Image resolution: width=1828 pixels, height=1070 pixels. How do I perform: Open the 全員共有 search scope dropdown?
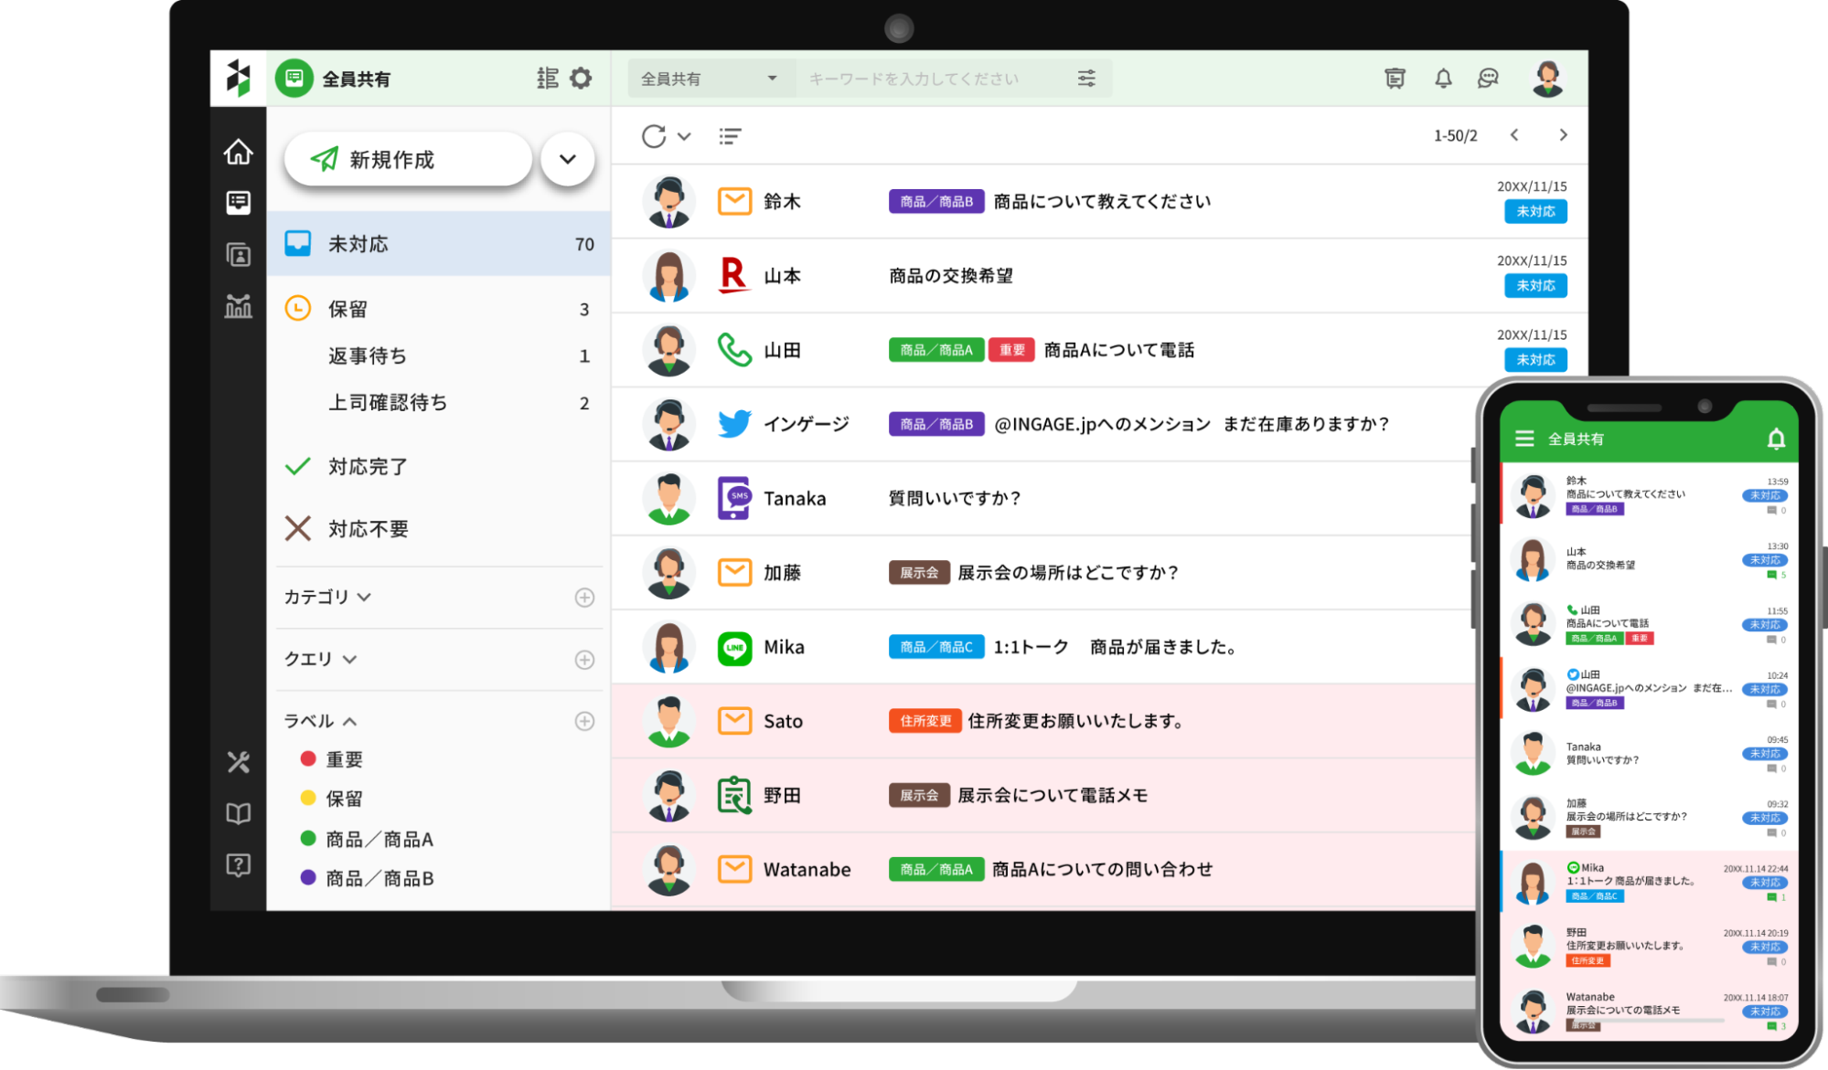coord(710,79)
